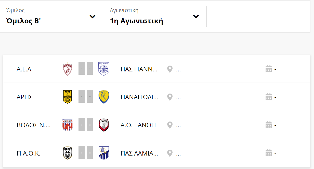314x169 pixels.
Task: Click the Α.Ε.Λ. team crest
Action: 68,69
